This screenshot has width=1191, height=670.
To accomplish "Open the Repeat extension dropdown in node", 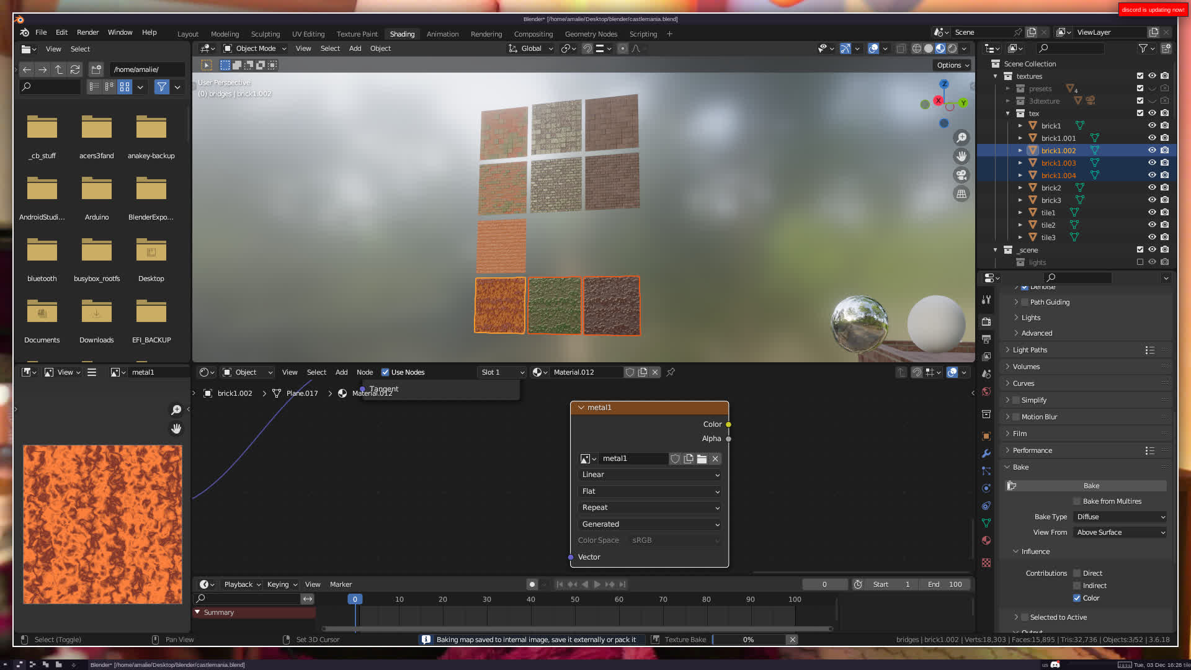I will coord(649,507).
